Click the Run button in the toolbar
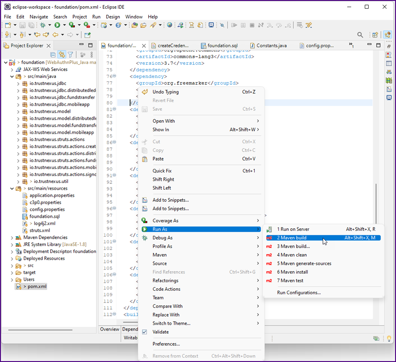 [57, 26]
